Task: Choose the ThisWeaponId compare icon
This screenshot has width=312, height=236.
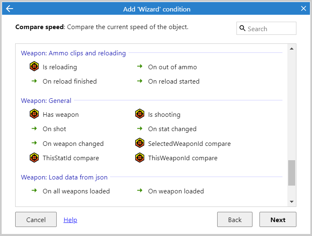Action: point(140,158)
